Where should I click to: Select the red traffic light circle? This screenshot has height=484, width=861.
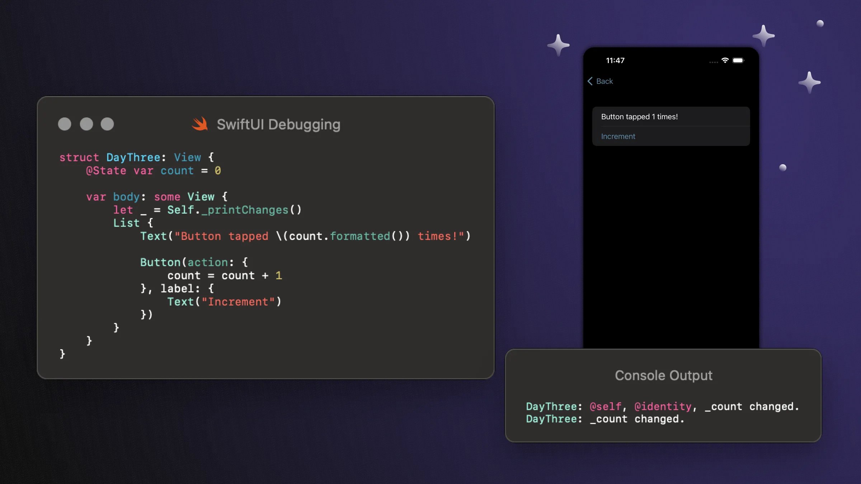tap(65, 124)
